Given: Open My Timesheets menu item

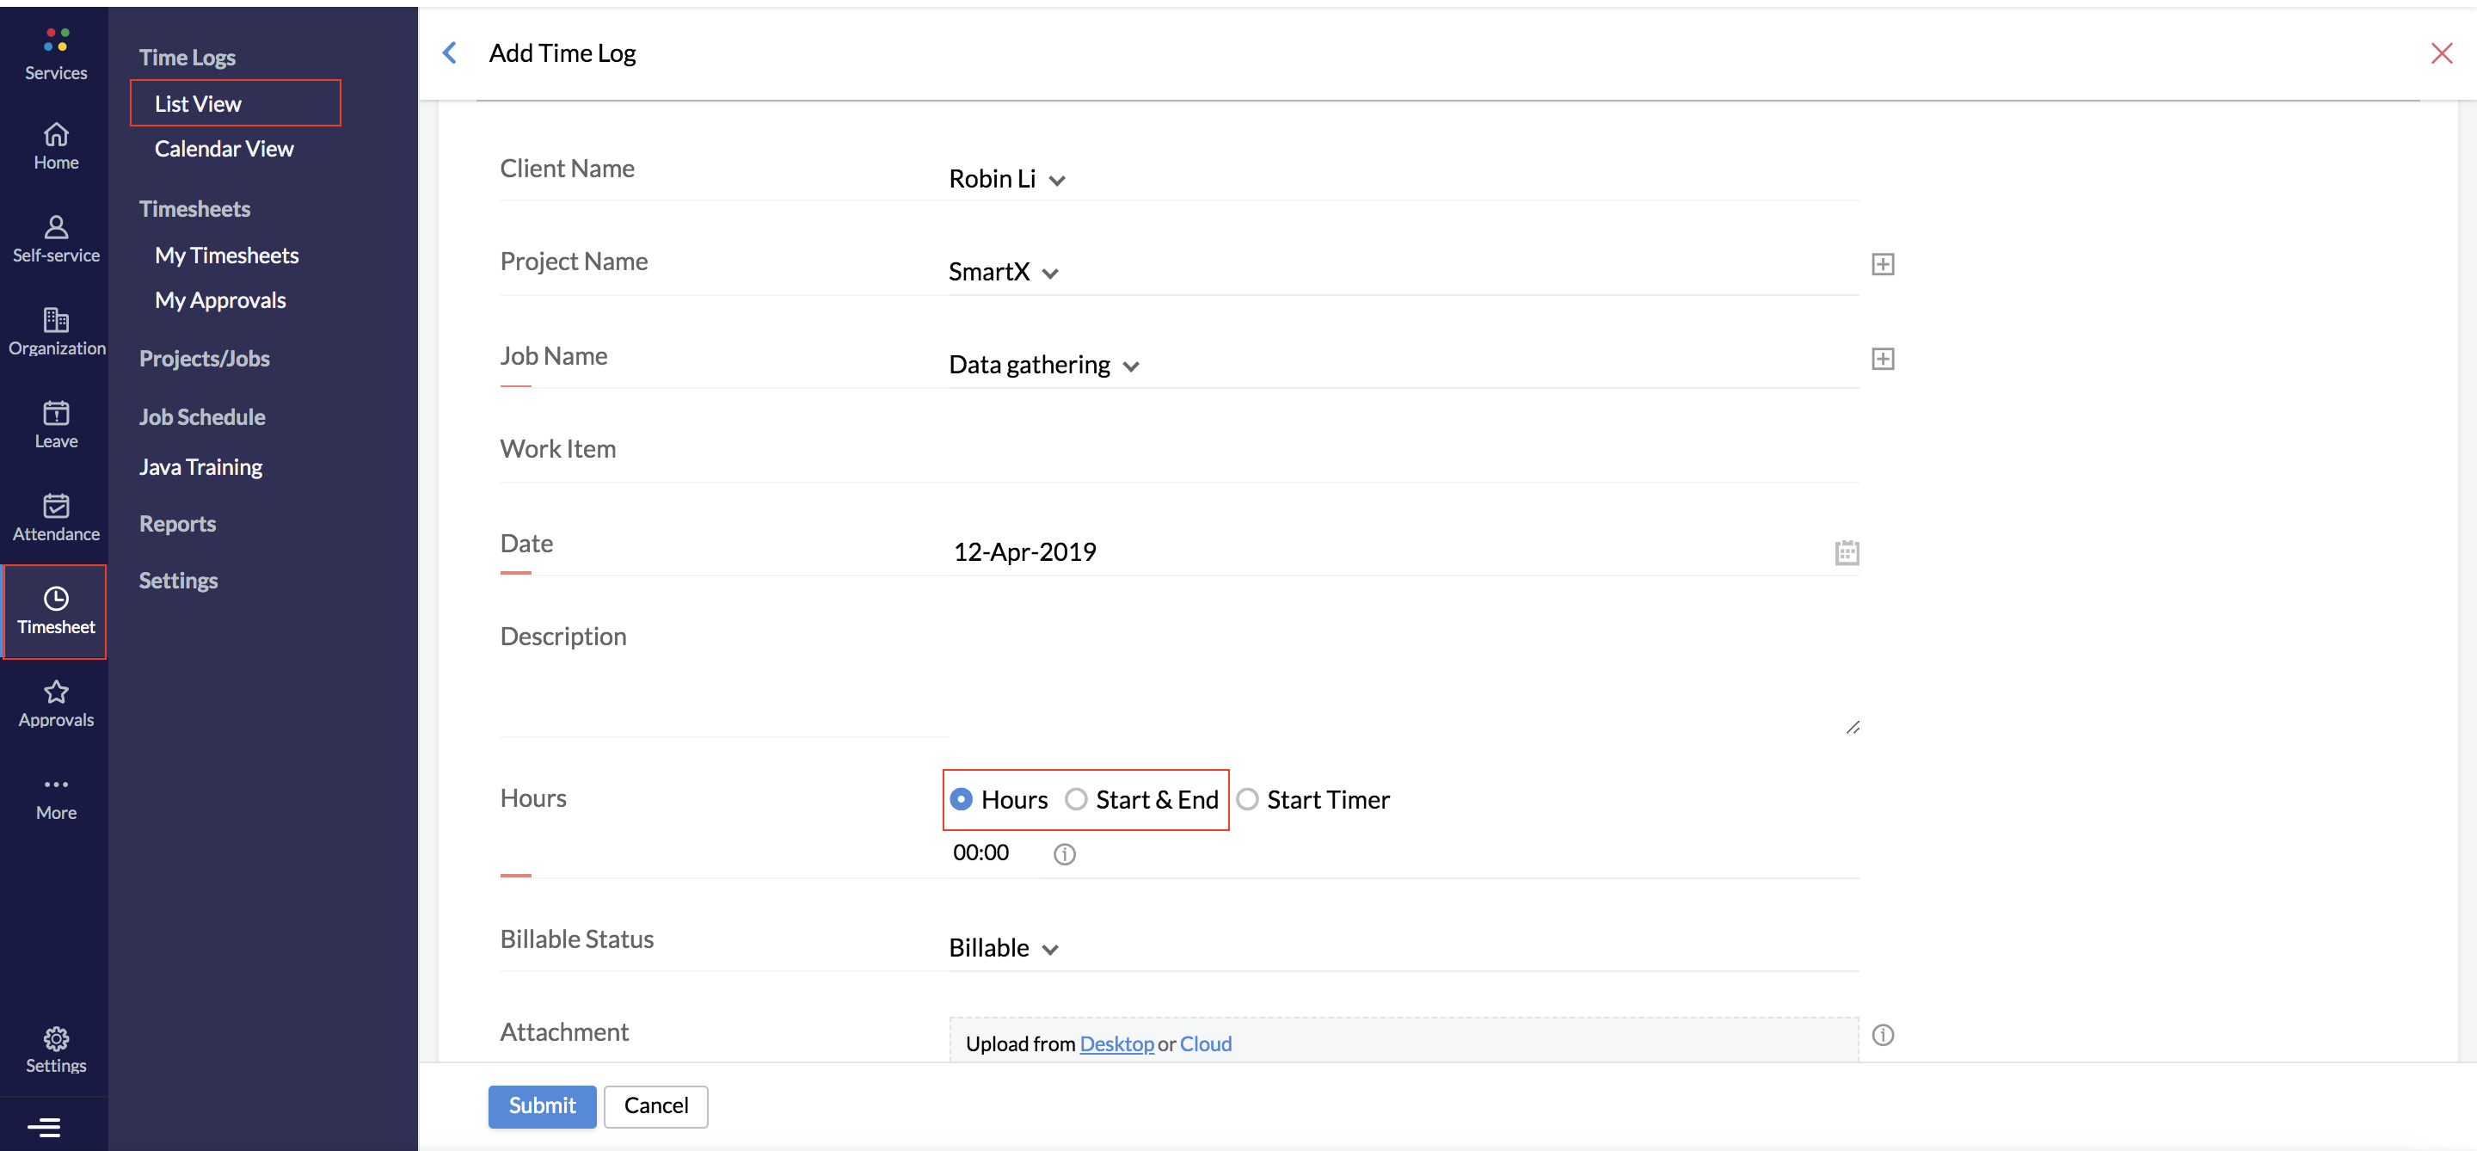Looking at the screenshot, I should click(227, 255).
